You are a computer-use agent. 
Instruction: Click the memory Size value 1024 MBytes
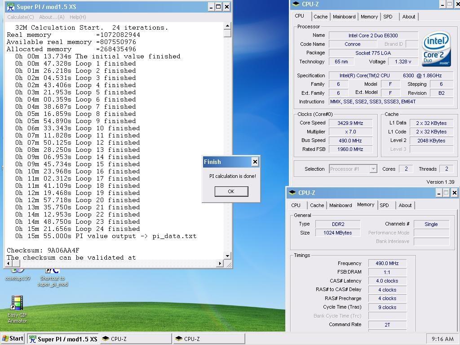coord(338,233)
